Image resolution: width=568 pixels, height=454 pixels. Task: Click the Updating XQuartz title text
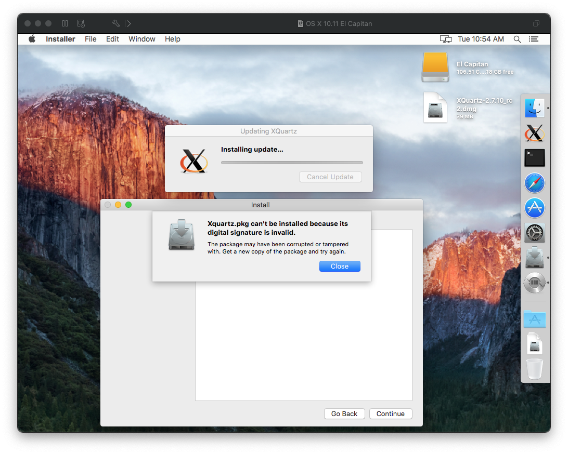(x=268, y=131)
